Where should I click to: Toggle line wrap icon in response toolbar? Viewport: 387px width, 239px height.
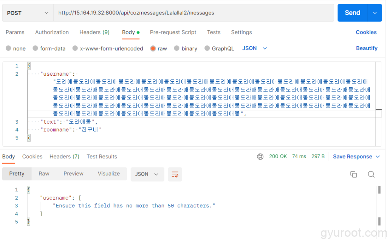175,174
